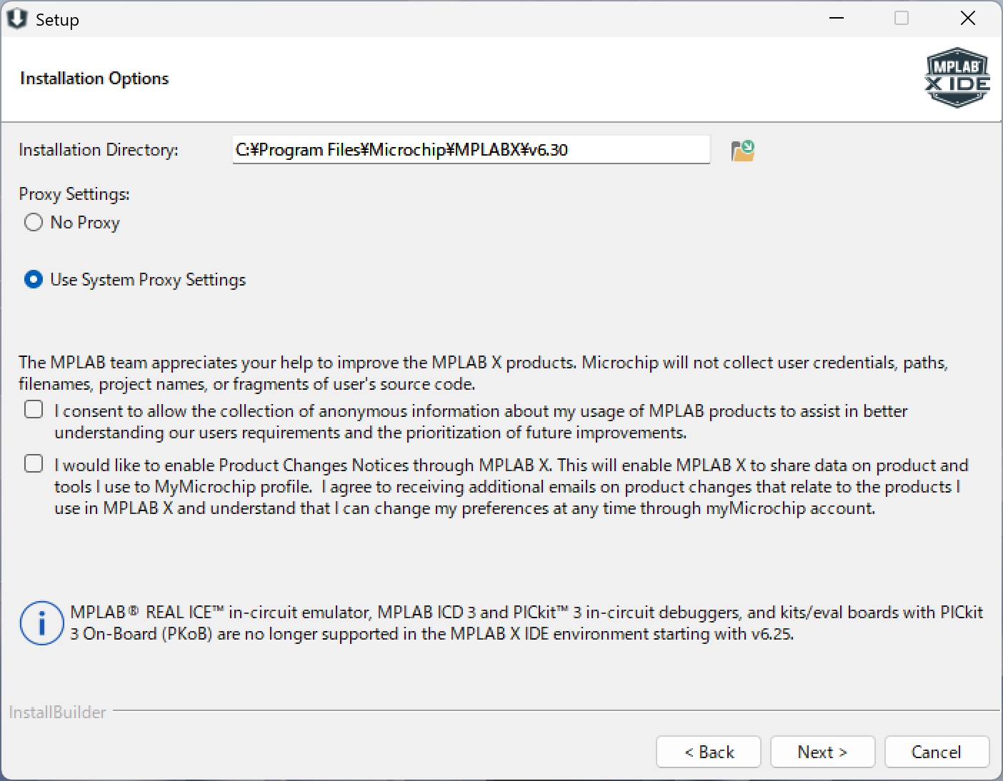Select Use System Proxy Settings radio
The height and width of the screenshot is (781, 1003).
click(x=34, y=280)
